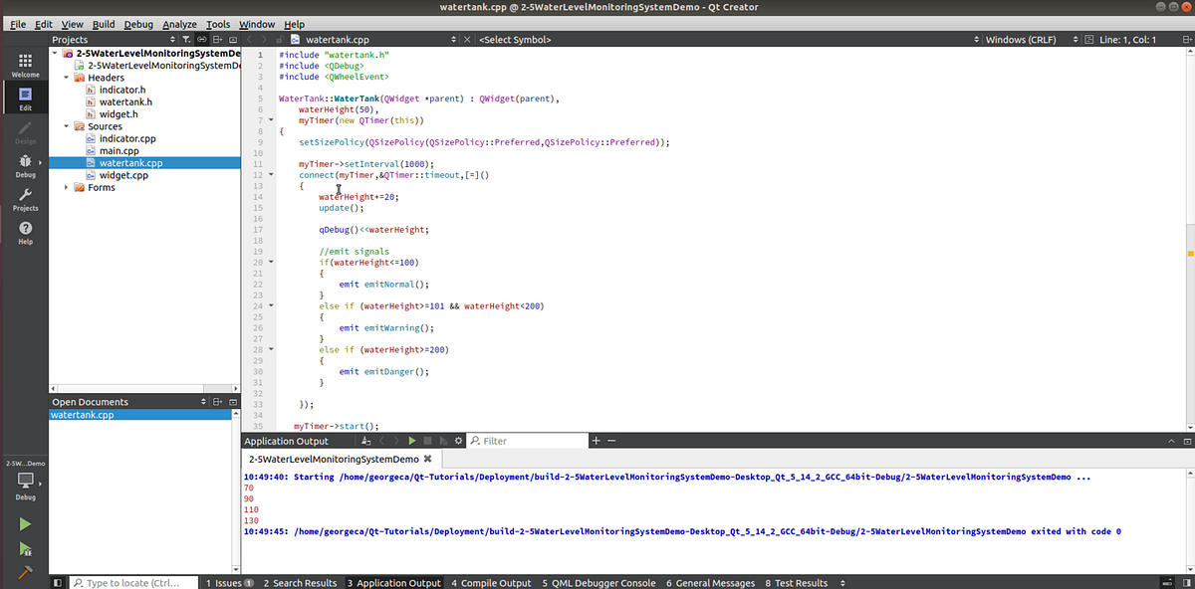This screenshot has width=1195, height=589.
Task: Open the Welcome mode
Action: 25,64
